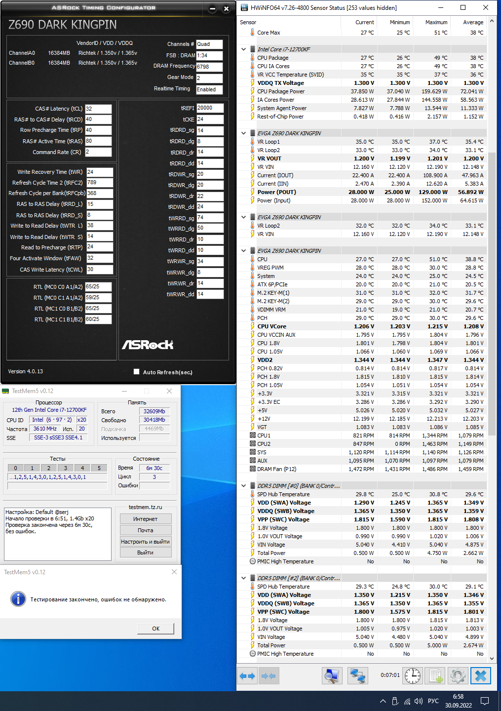Click lightning icon beside CPU VCore
This screenshot has width=501, height=711.
click(x=253, y=326)
